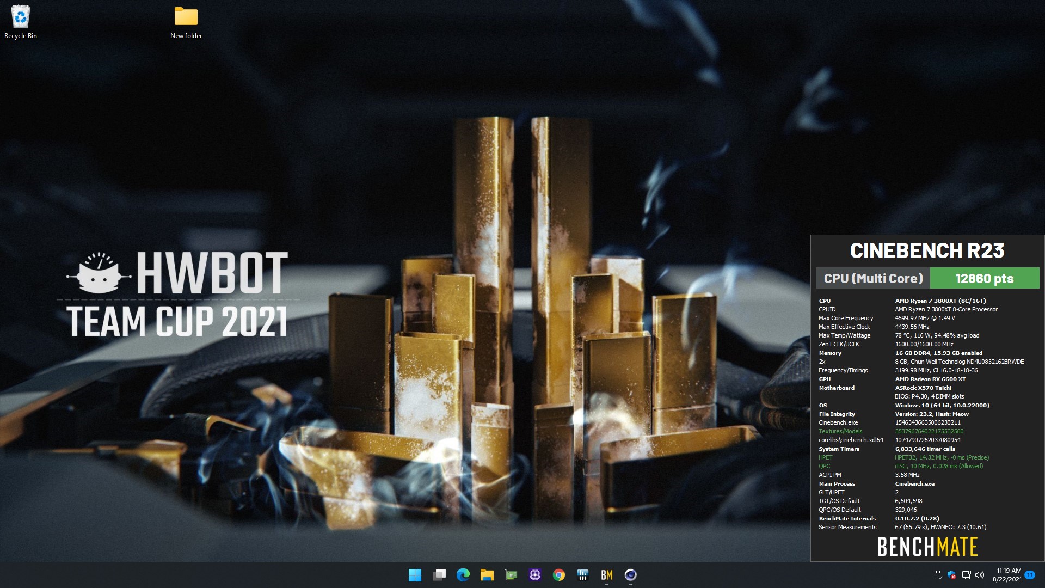Click the '1600.00/1600.00 MHz' FCLK value
The height and width of the screenshot is (588, 1045).
click(924, 344)
